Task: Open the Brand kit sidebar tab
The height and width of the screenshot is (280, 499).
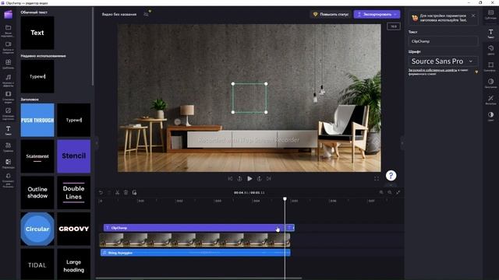Action: click(x=9, y=180)
